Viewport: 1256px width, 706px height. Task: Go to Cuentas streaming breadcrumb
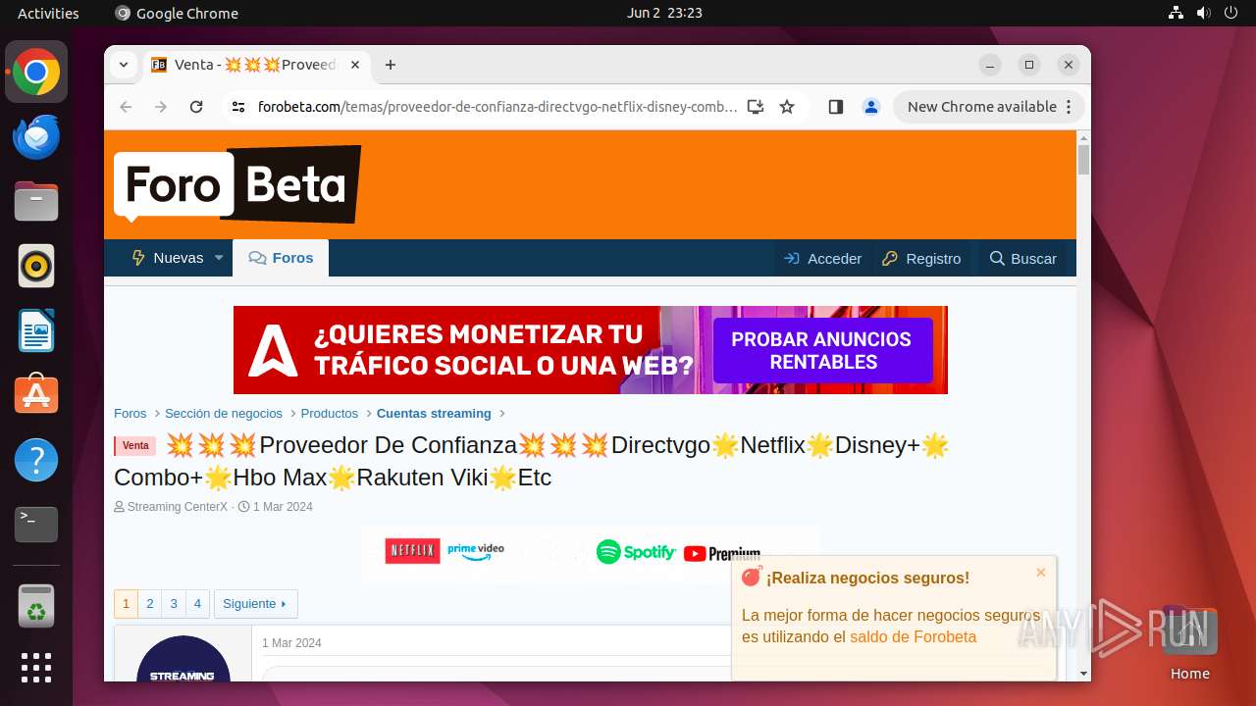tap(434, 414)
